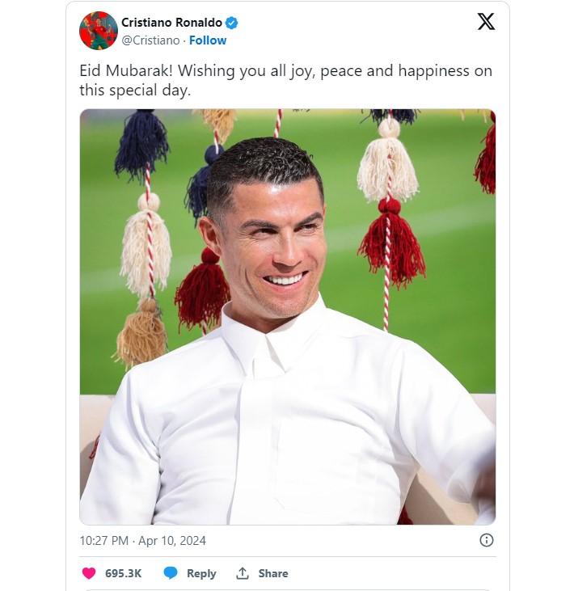
Task: Click the Apr 10, 2024 date text
Action: pyautogui.click(x=172, y=541)
